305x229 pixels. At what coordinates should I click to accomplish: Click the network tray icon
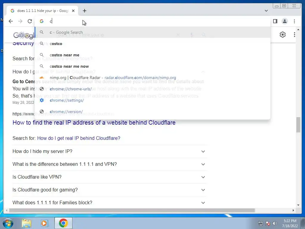pyautogui.click(x=260, y=223)
